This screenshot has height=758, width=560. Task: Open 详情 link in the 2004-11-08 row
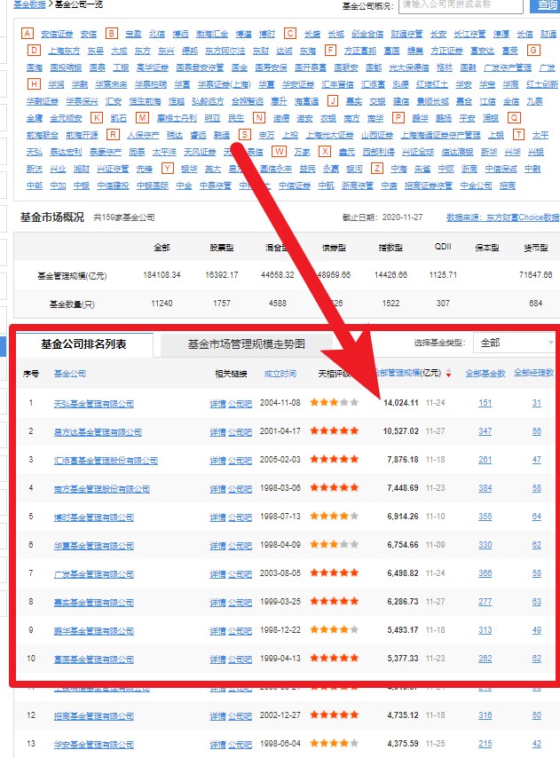(217, 404)
